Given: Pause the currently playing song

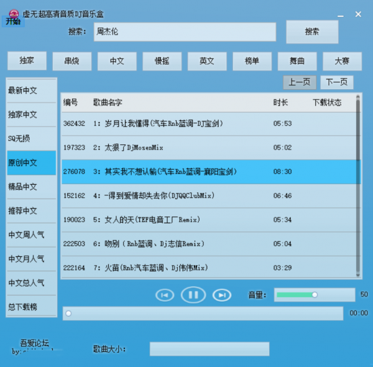Looking at the screenshot, I should point(193,295).
